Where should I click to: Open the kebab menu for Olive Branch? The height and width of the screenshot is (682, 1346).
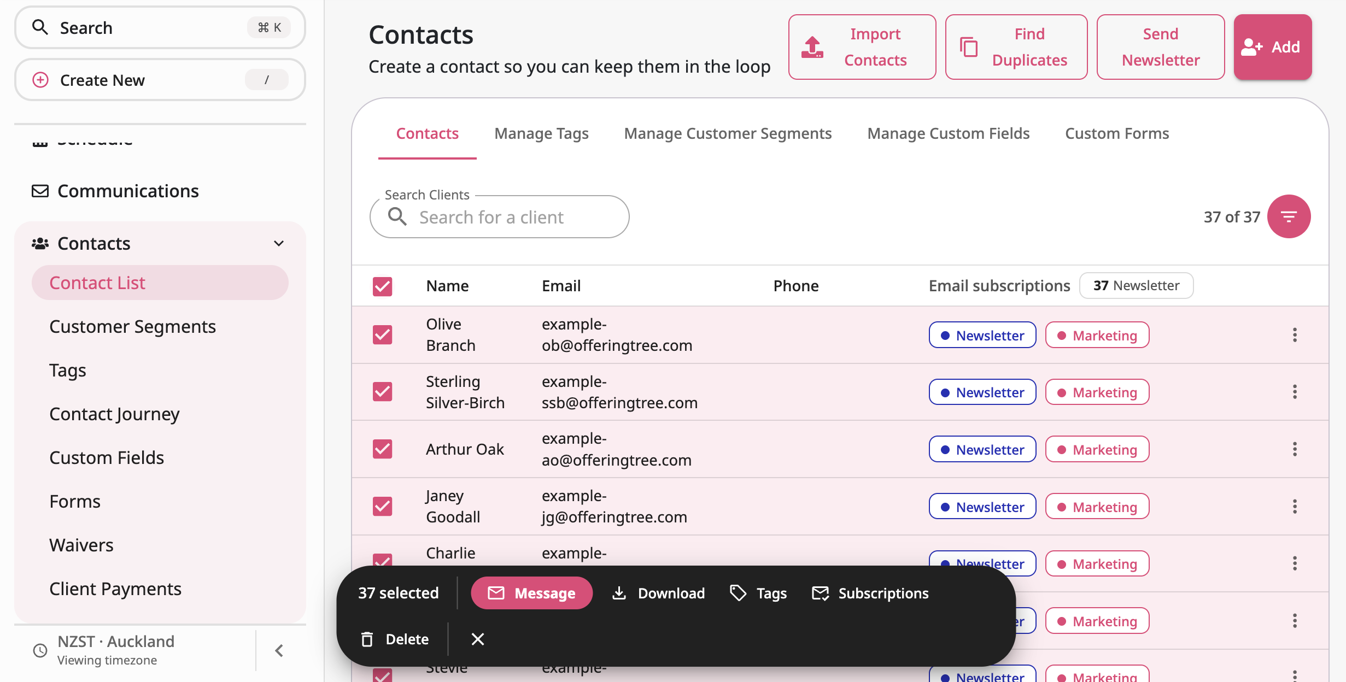click(x=1295, y=335)
